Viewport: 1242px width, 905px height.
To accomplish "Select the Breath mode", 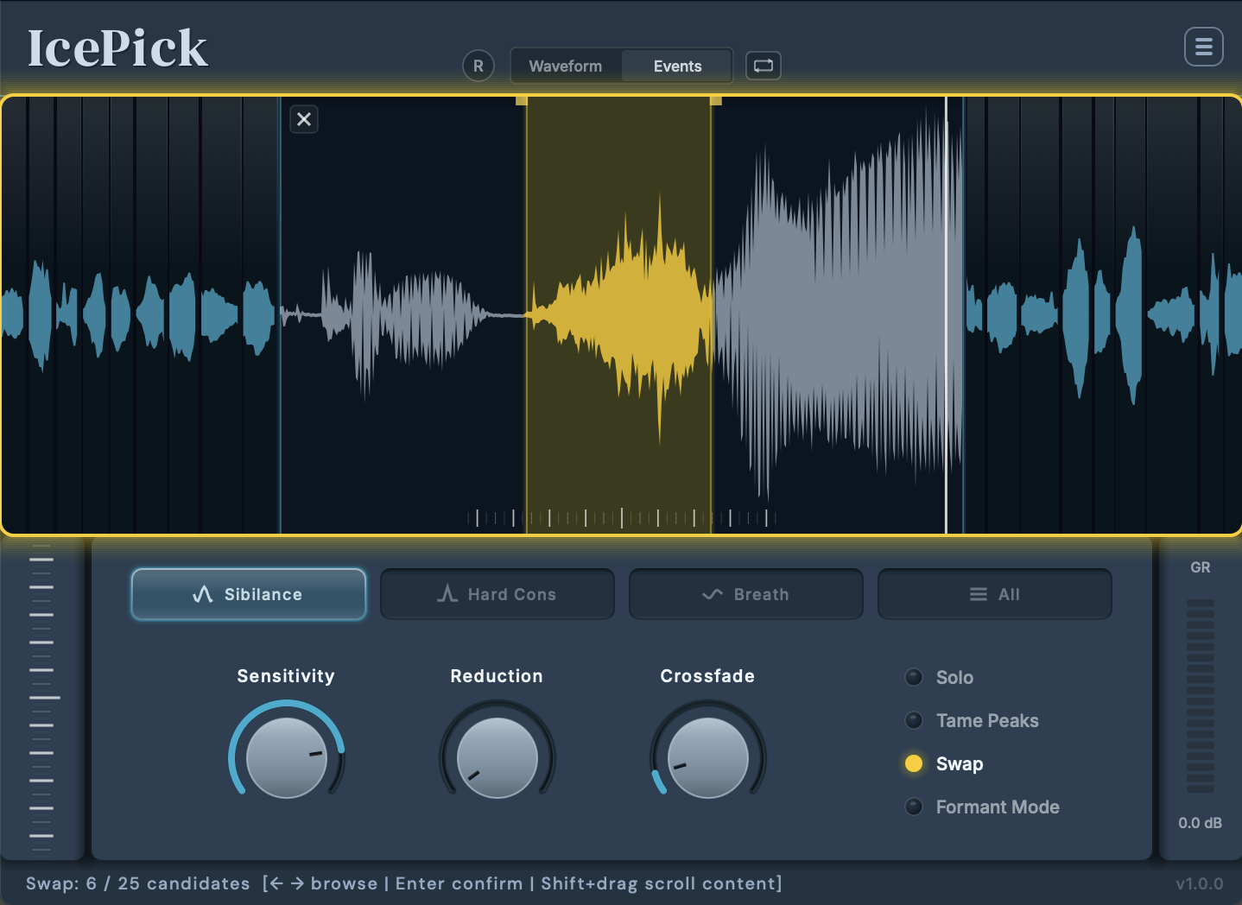I will point(746,594).
